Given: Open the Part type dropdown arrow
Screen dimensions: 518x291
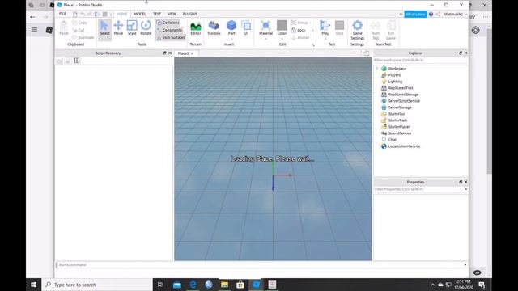Looking at the screenshot, I should coord(231,39).
